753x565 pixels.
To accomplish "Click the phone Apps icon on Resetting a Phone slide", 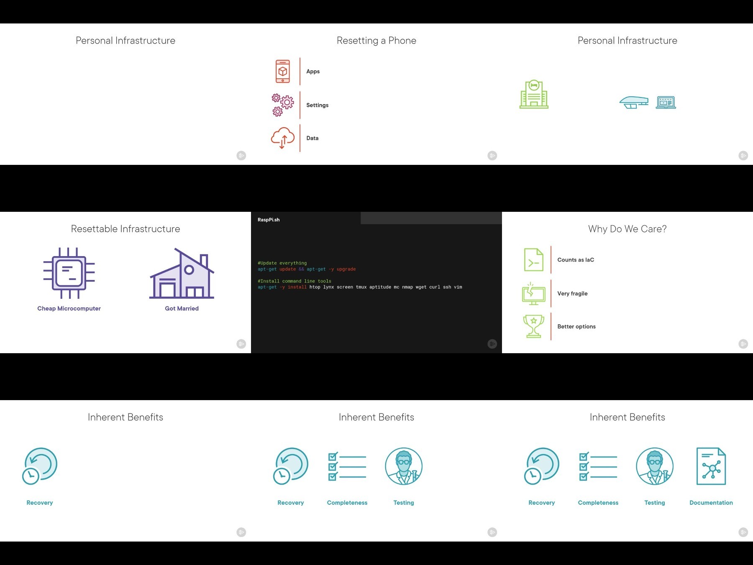I will [x=283, y=71].
